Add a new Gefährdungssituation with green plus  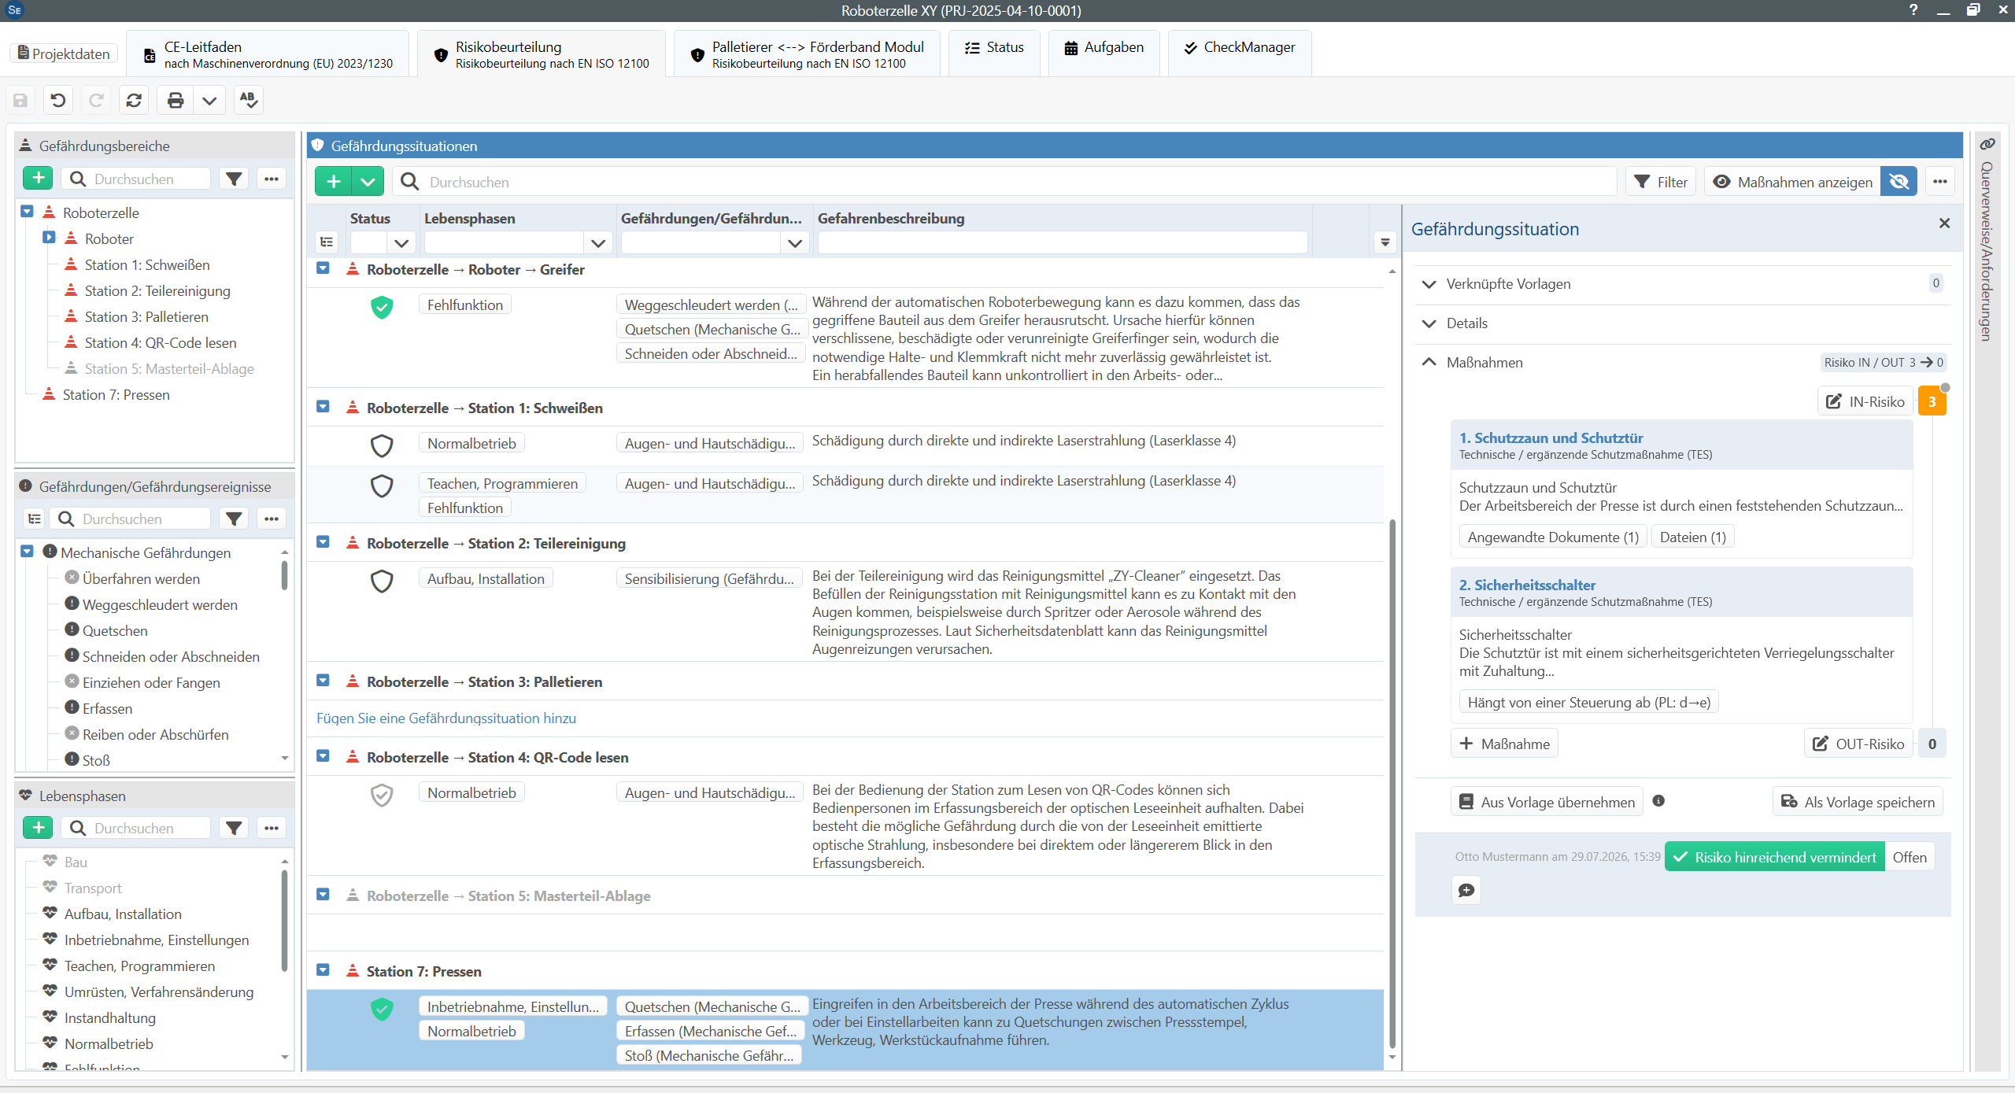tap(334, 182)
